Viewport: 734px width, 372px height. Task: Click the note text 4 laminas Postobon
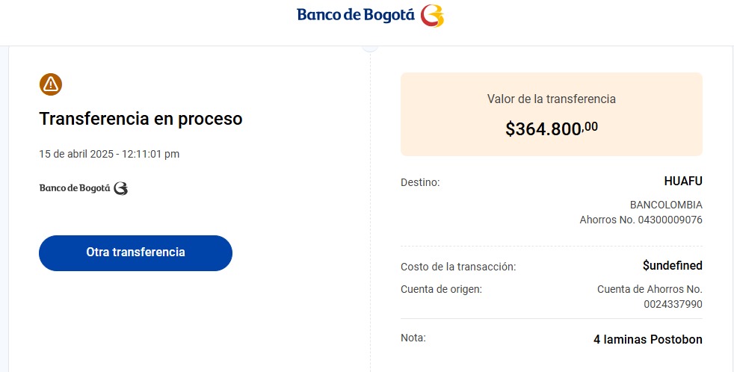coord(648,340)
